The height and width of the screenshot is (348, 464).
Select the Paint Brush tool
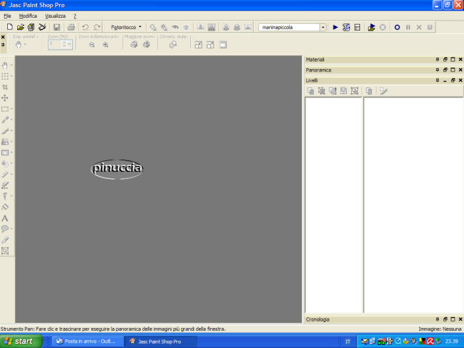pyautogui.click(x=5, y=131)
